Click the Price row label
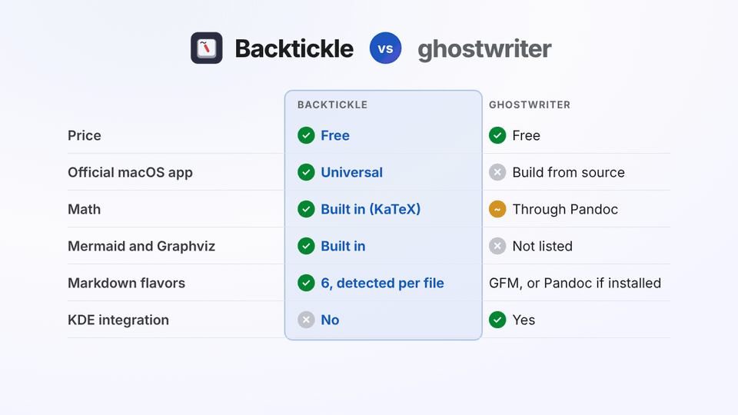This screenshot has height=415, width=738. tap(85, 135)
